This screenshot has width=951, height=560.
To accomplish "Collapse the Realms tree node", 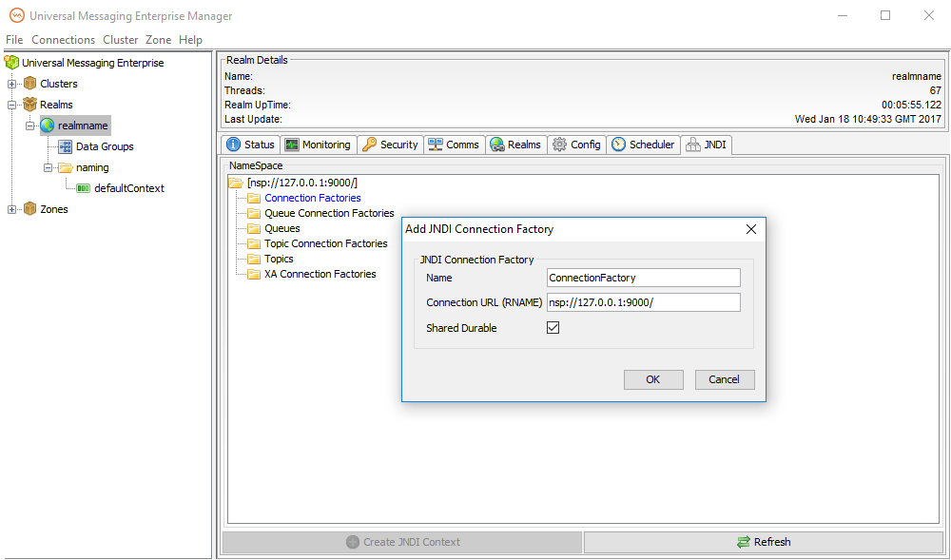I will [x=11, y=105].
